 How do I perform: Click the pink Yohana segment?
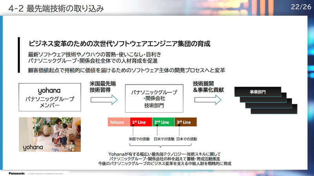click(119, 122)
